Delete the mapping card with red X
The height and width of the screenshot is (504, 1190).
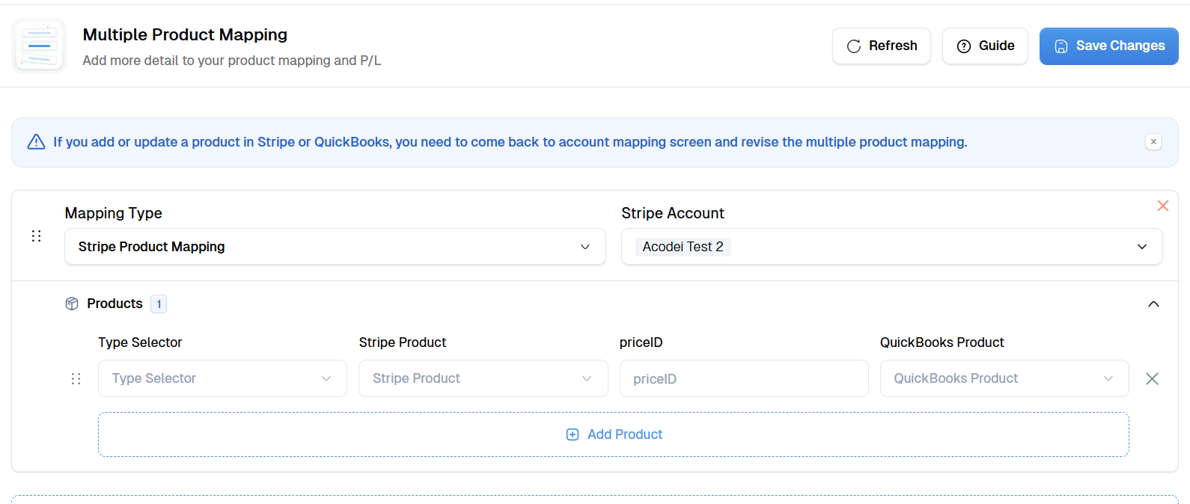coord(1163,206)
